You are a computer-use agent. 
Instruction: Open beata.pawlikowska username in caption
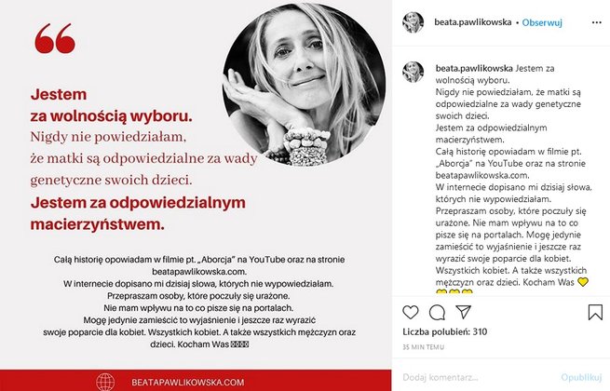[474, 69]
